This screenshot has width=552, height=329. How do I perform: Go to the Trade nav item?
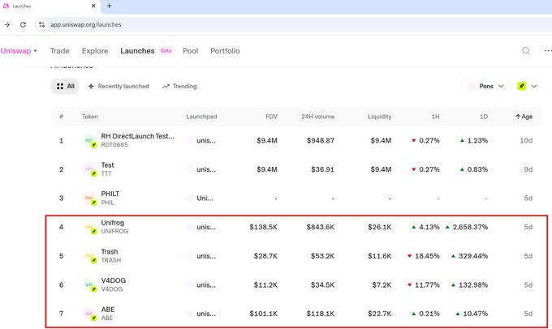(x=59, y=51)
